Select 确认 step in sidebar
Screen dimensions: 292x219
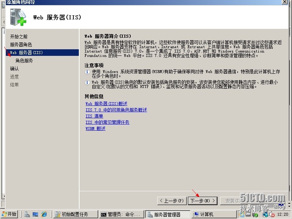14,69
